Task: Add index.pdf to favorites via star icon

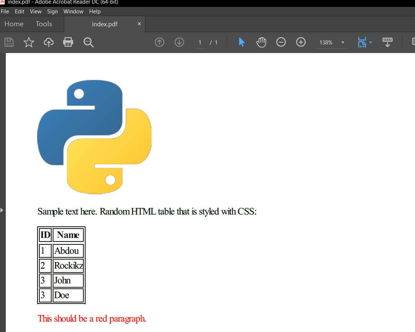Action: pyautogui.click(x=29, y=42)
